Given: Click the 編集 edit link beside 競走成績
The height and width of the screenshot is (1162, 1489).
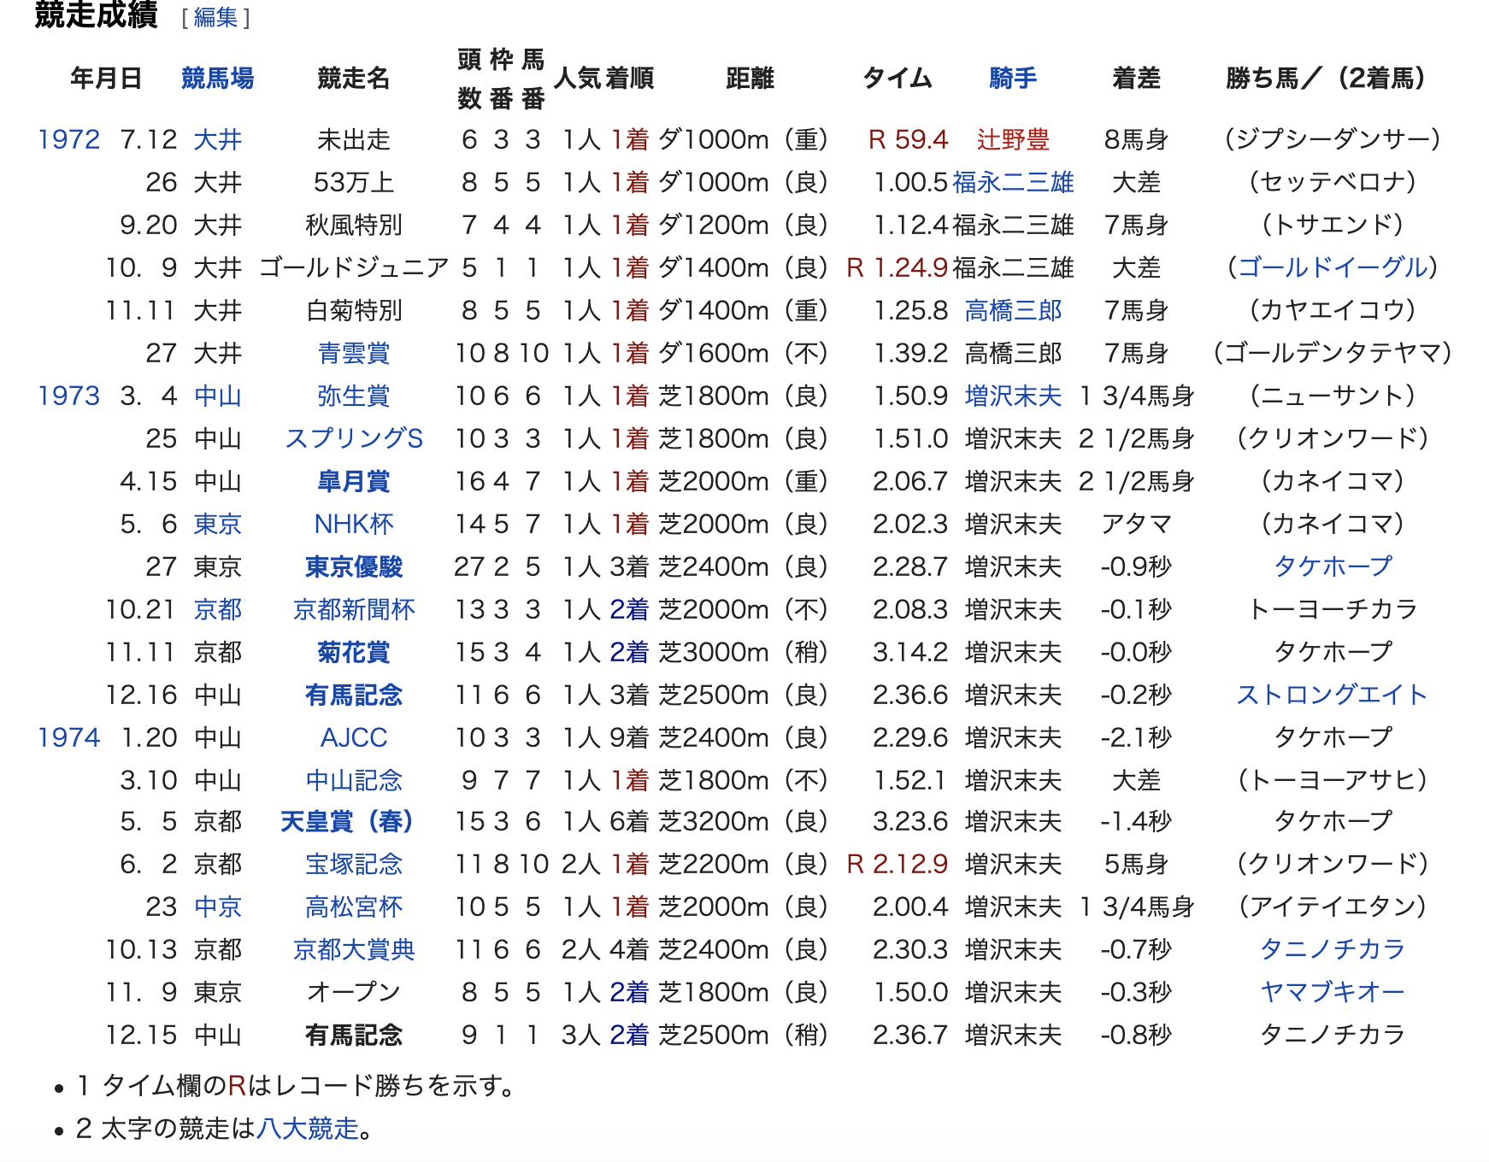Looking at the screenshot, I should coord(215,17).
